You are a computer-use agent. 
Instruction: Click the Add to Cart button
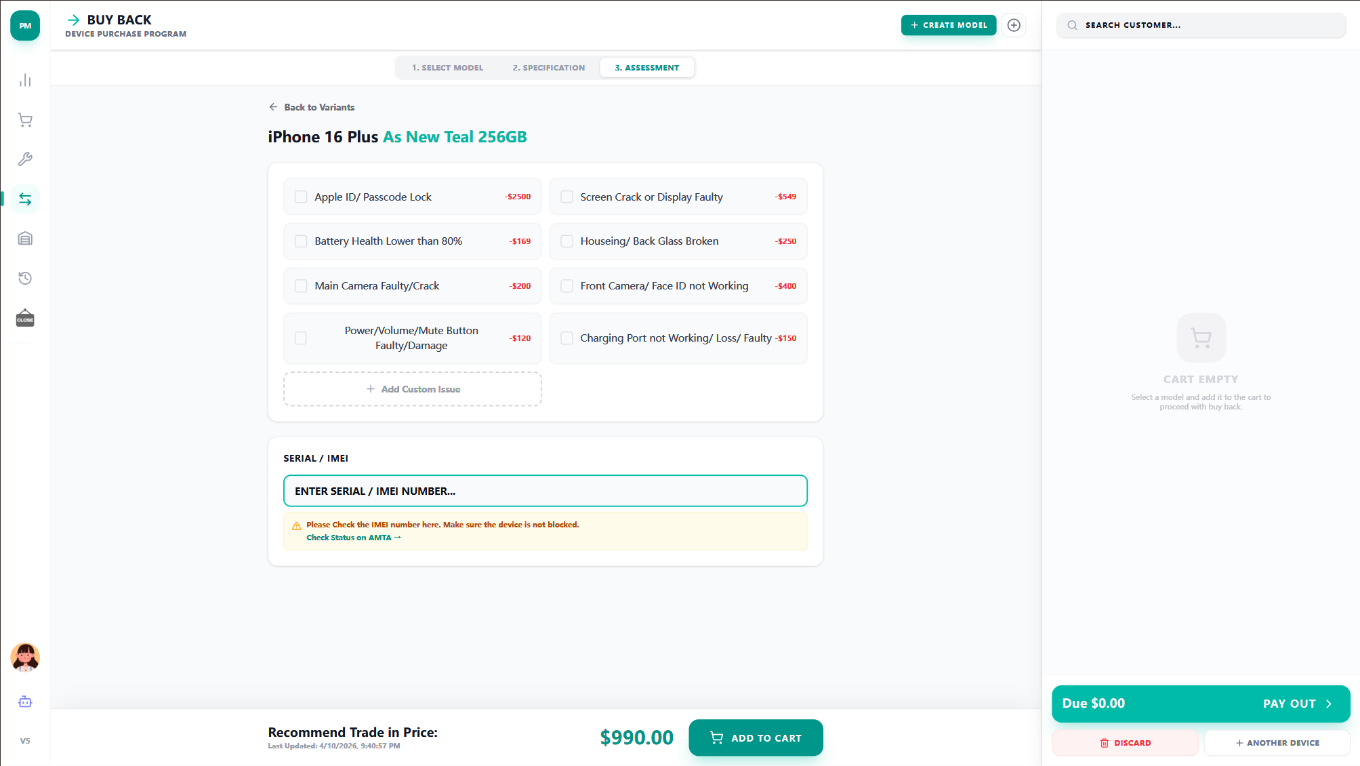coord(756,738)
